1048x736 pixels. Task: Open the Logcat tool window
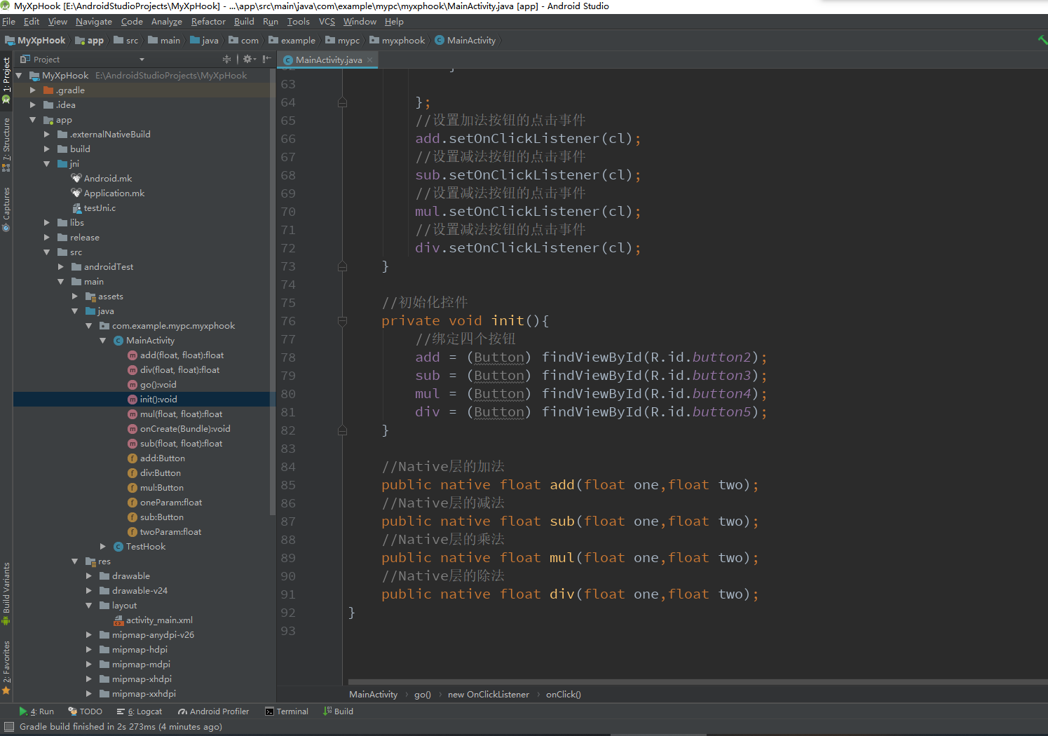click(x=139, y=711)
